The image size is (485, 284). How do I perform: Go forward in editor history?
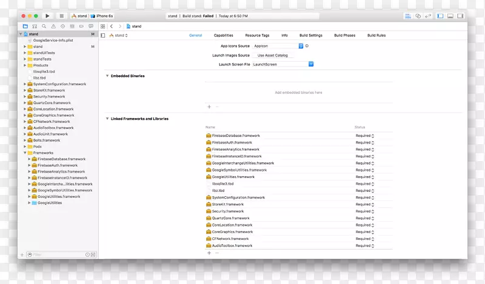tap(120, 26)
